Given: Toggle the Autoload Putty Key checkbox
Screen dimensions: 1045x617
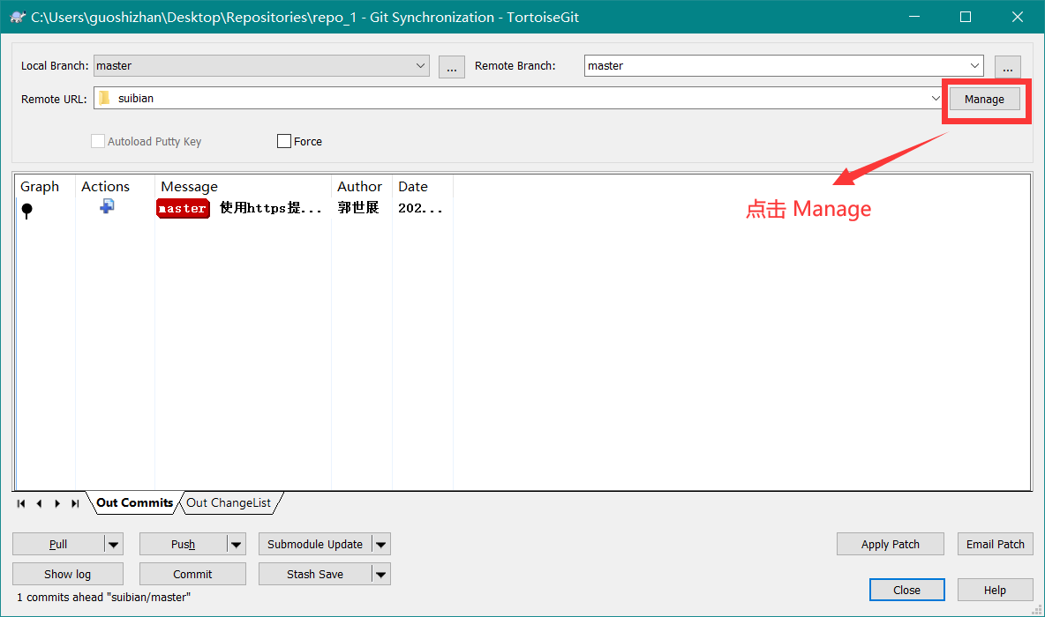Looking at the screenshot, I should click(98, 141).
